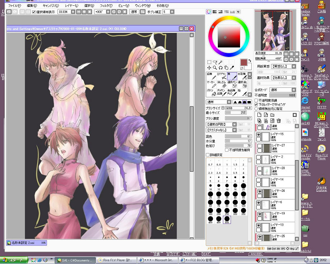Adjust the layer 不透明度 opacity slider
The image size is (330, 264).
pos(283,95)
